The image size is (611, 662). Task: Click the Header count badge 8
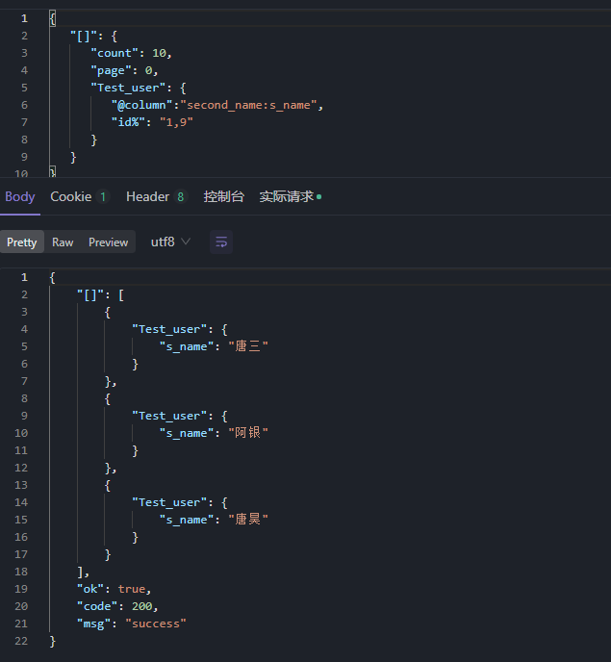(x=181, y=196)
